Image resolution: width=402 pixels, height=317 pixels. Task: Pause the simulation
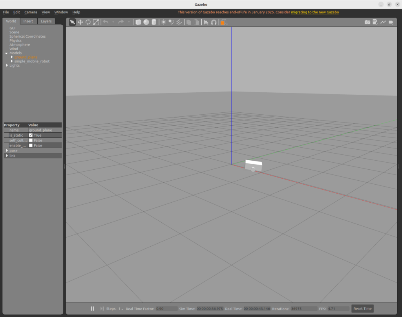93,308
